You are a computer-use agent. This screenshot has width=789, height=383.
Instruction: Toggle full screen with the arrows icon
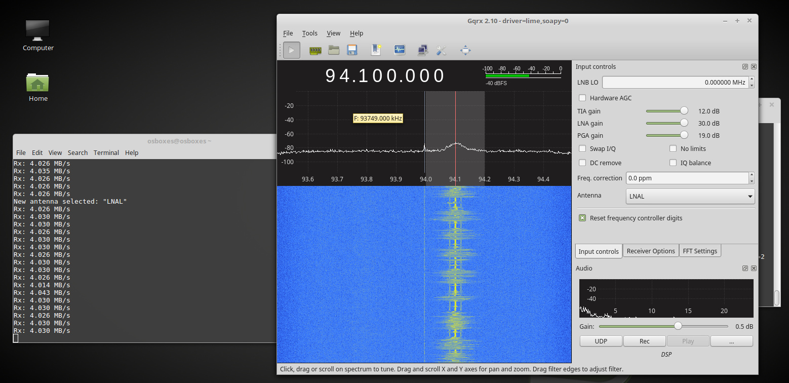pyautogui.click(x=465, y=50)
